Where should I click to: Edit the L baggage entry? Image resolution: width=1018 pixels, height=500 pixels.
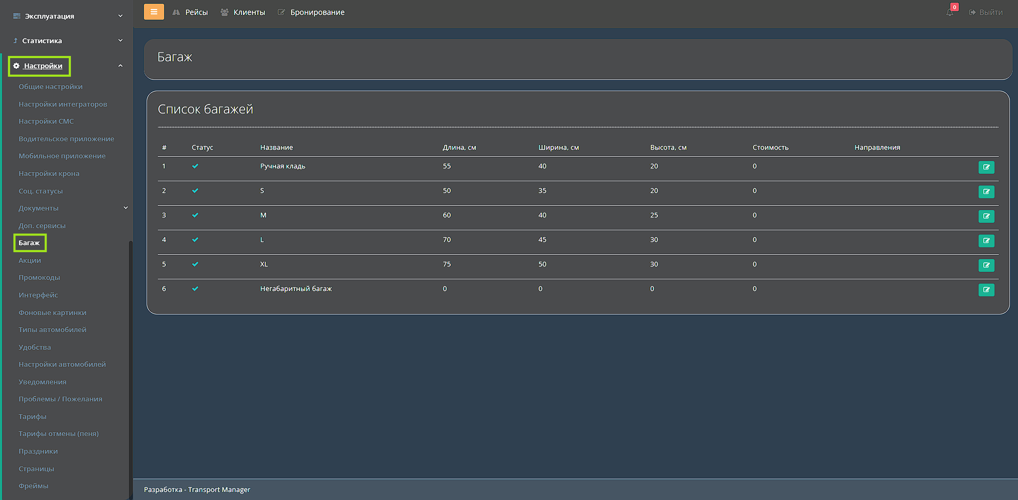pos(986,241)
